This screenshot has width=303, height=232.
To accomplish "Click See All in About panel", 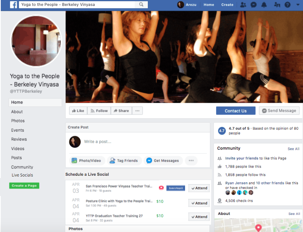I will click(x=294, y=214).
